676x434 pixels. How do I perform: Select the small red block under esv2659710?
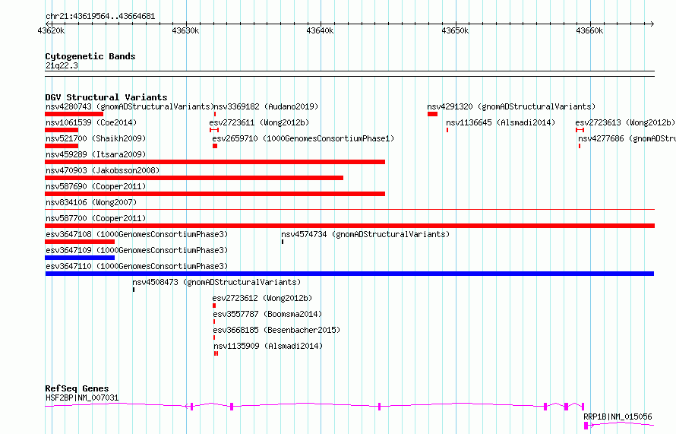click(215, 146)
